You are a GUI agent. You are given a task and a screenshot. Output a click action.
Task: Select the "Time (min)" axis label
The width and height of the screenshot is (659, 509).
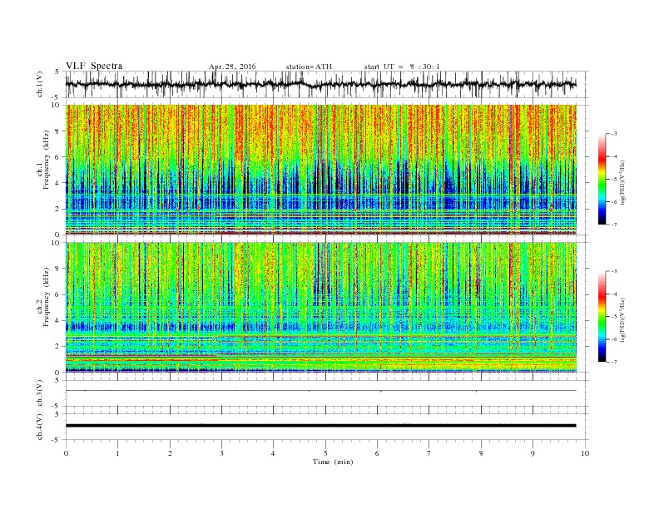[333, 462]
